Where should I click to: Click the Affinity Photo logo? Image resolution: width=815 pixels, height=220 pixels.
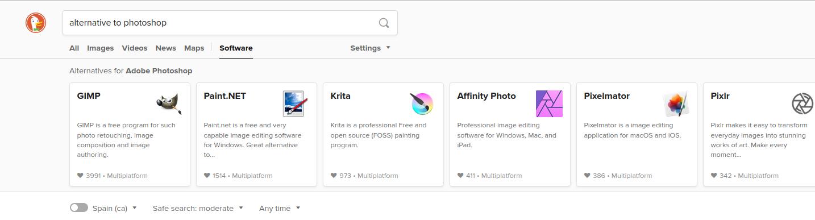[x=549, y=104]
